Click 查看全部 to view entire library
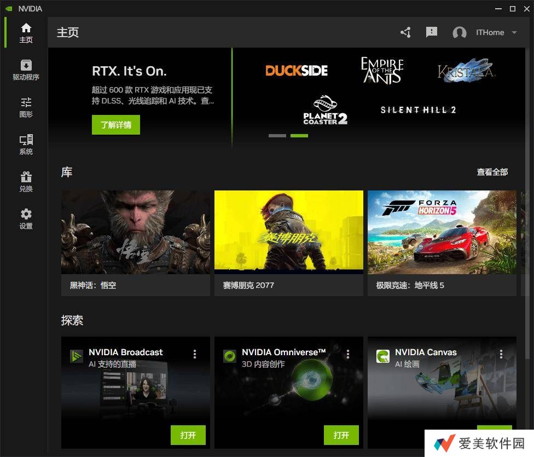Screen dimensions: 534x457 coord(492,172)
